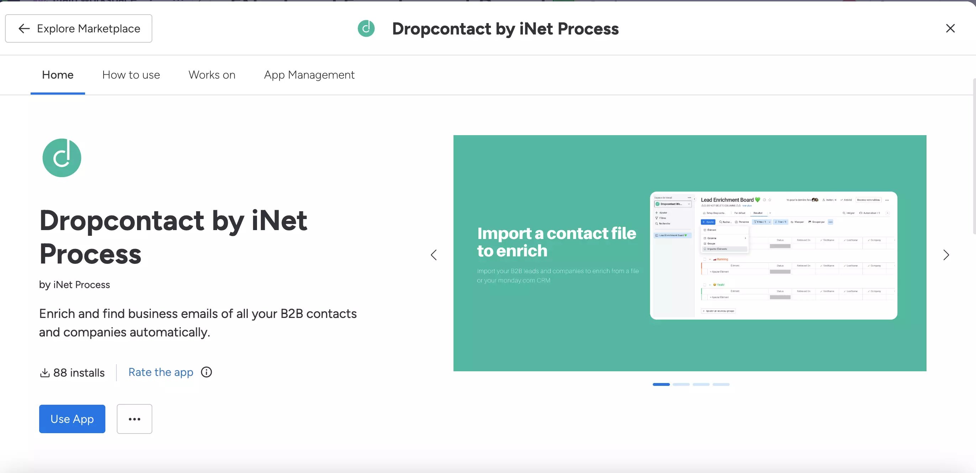Jump to second carousel indicator
The width and height of the screenshot is (976, 473).
[x=681, y=384]
